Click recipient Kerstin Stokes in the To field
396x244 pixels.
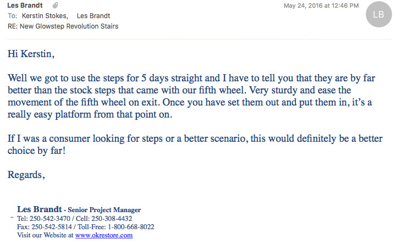(x=45, y=16)
